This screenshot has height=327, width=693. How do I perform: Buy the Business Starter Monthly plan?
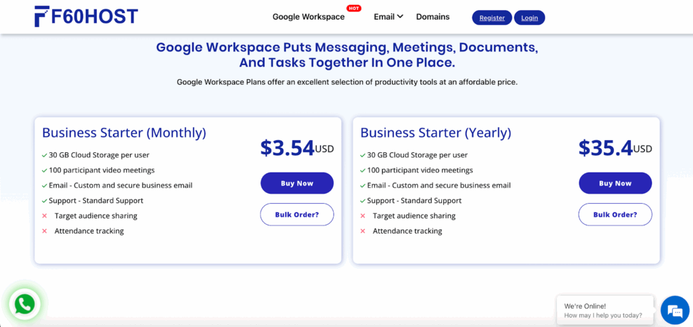click(297, 183)
